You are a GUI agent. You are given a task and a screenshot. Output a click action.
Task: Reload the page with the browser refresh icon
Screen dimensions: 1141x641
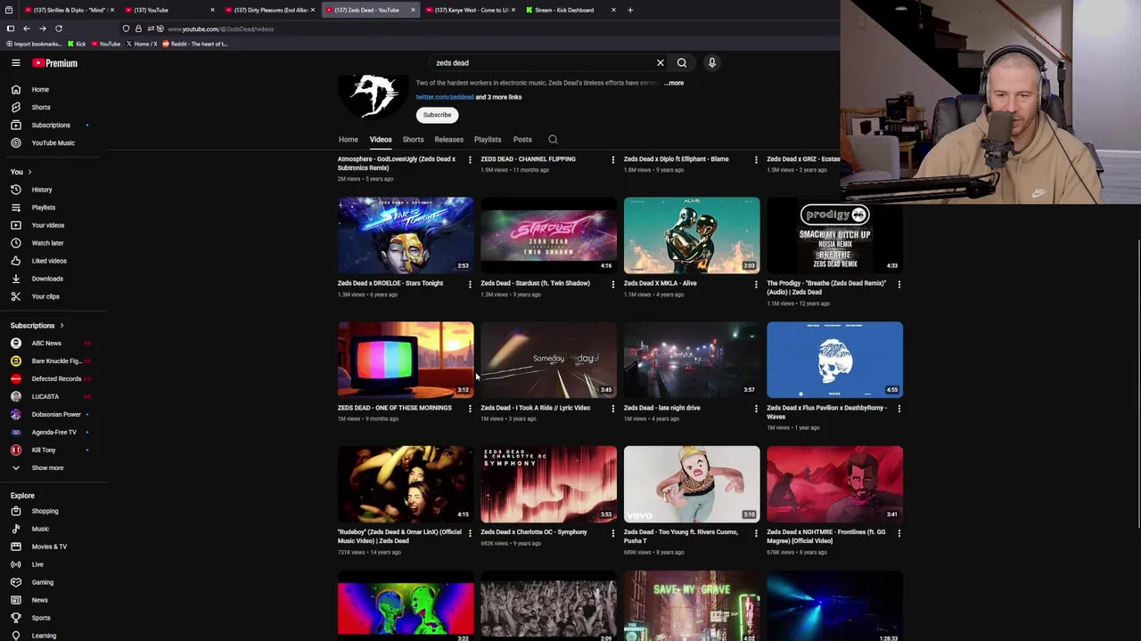click(59, 28)
